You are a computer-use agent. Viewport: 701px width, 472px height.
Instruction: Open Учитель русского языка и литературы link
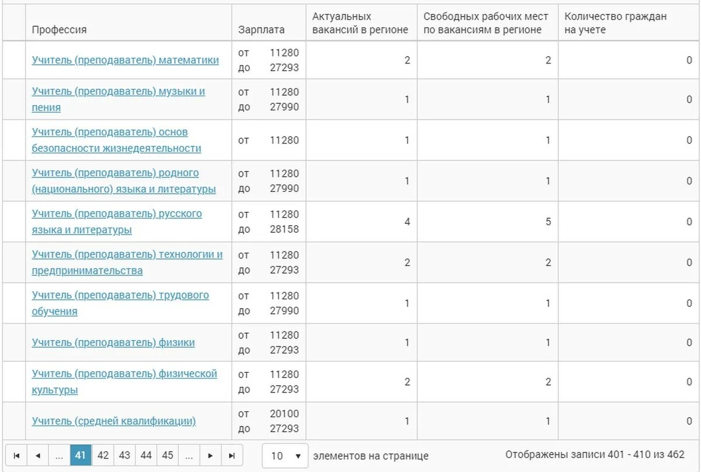coord(117,222)
